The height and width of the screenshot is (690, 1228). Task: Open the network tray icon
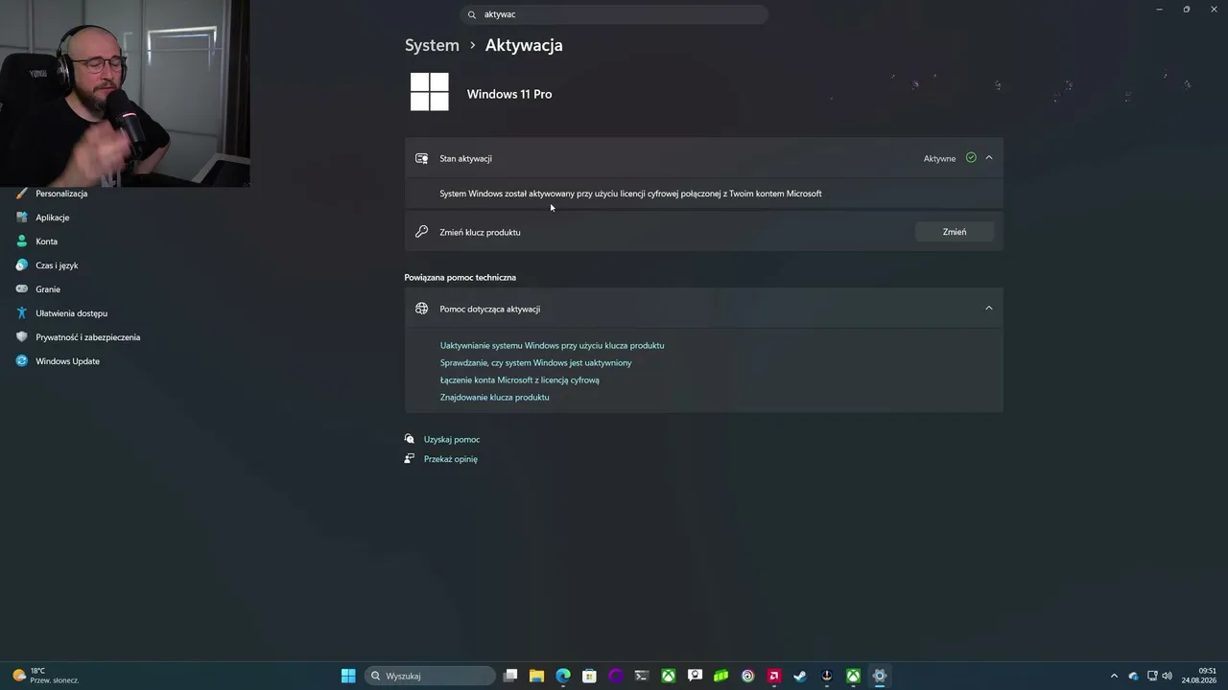tap(1152, 676)
